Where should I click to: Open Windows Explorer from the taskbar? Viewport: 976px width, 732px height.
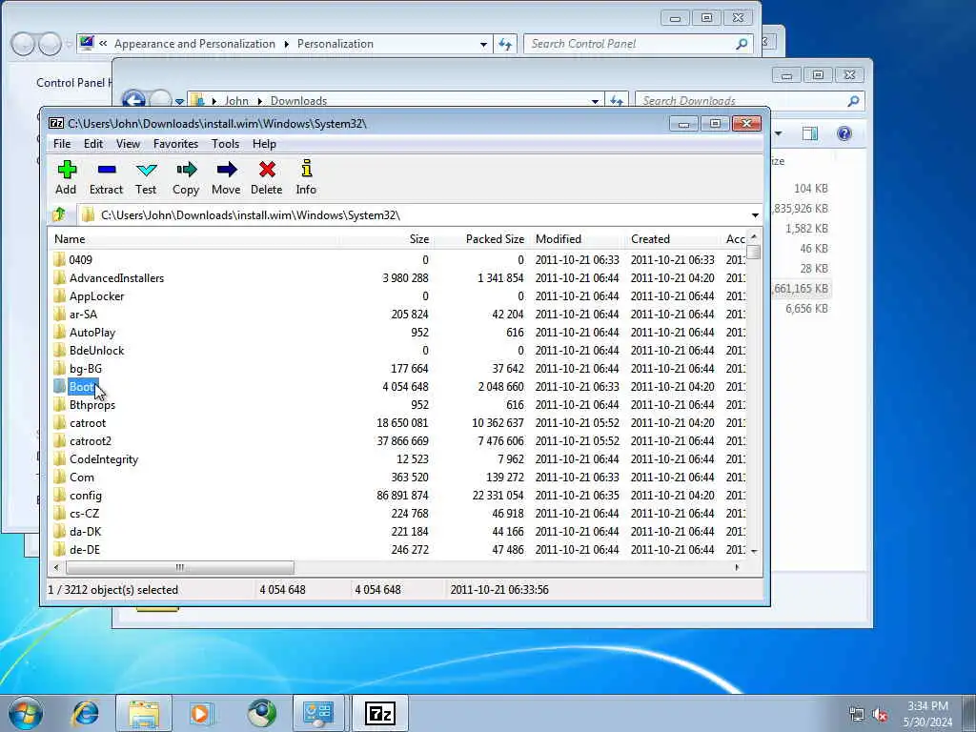click(x=144, y=713)
